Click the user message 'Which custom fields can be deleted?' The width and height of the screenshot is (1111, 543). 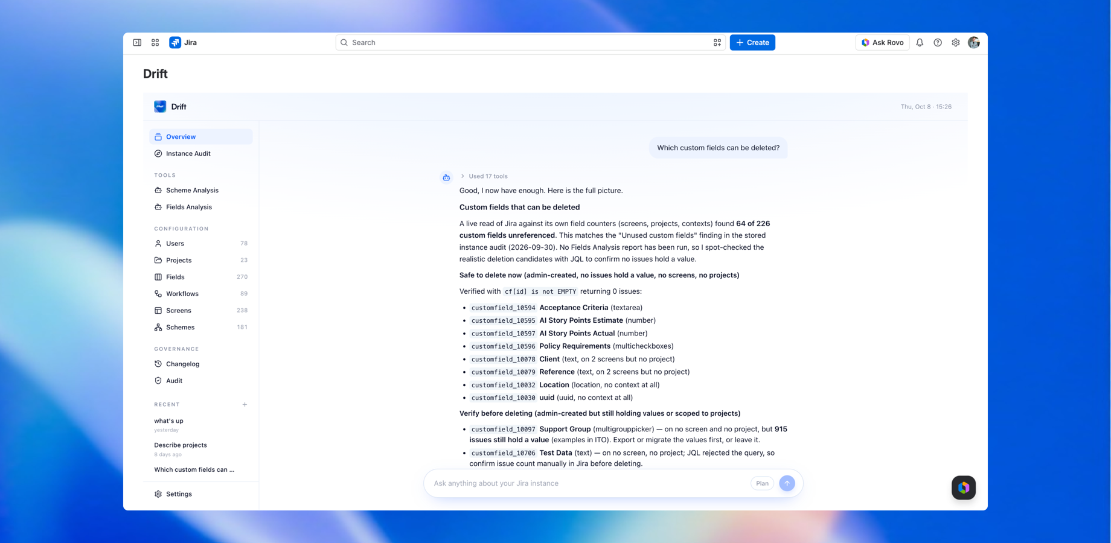click(x=718, y=148)
